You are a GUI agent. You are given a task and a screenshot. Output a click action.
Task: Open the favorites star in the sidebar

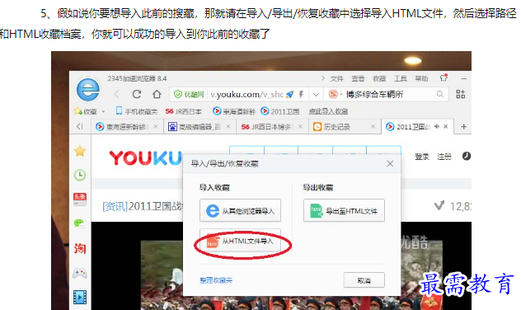80,151
